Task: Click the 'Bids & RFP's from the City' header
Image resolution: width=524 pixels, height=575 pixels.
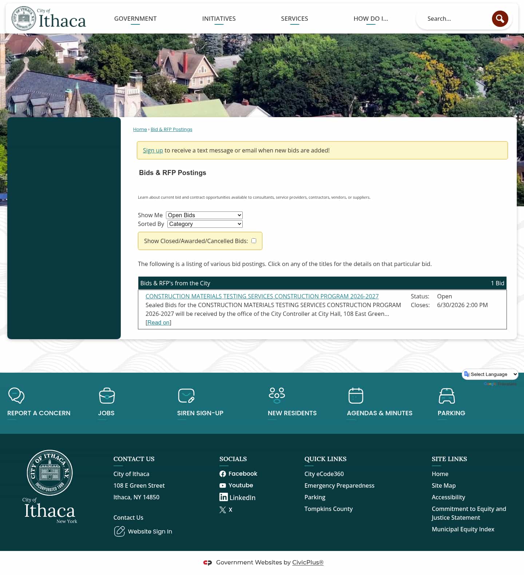Action: click(175, 283)
